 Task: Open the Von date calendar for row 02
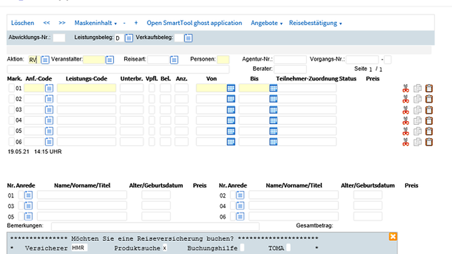tap(230, 99)
